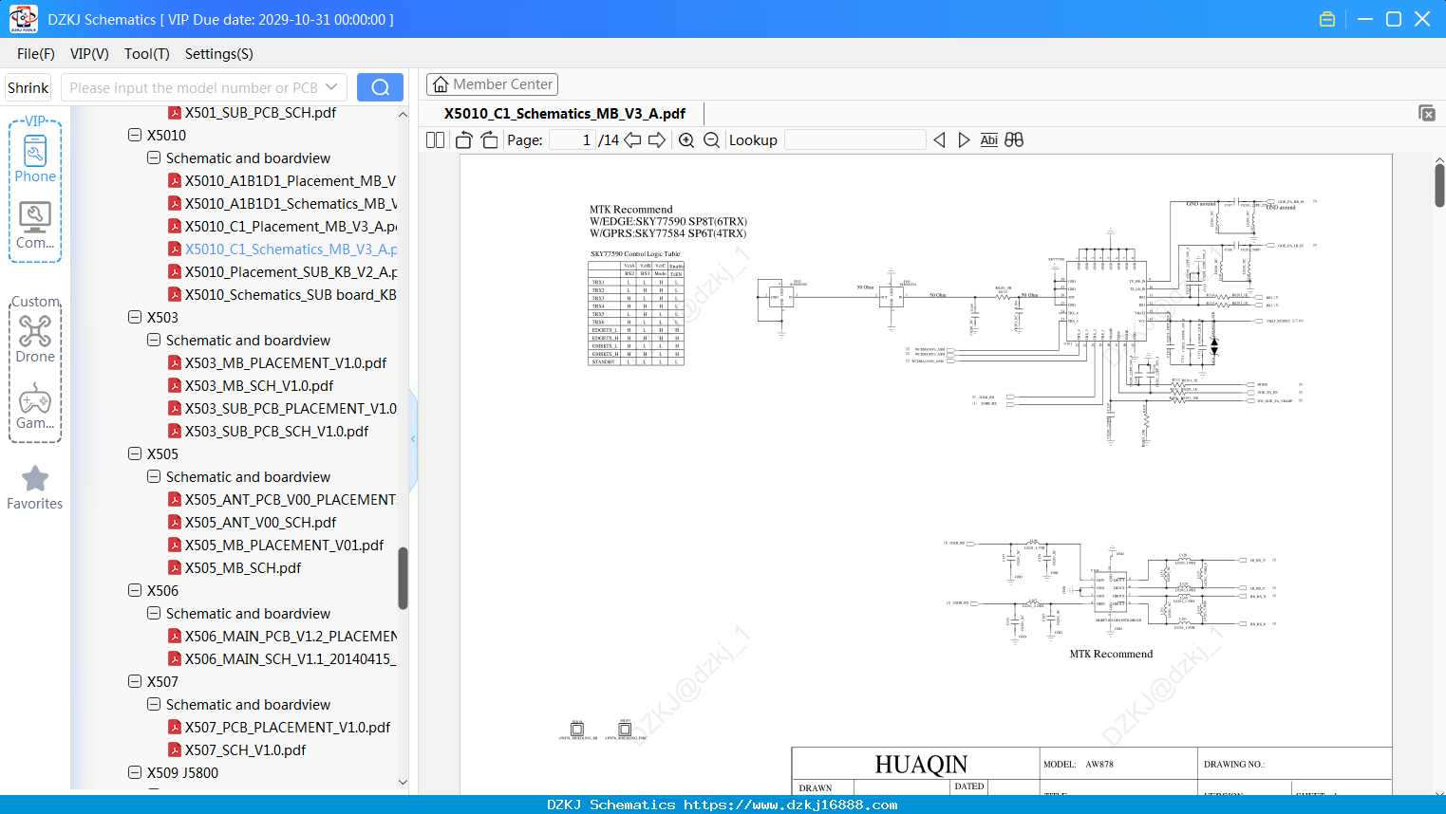1446x814 pixels.
Task: Click the Shrink button
Action: (x=28, y=87)
